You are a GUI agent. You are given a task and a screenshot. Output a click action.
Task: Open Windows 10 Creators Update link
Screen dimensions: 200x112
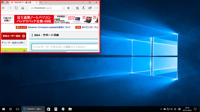pyautogui.click(x=49, y=27)
